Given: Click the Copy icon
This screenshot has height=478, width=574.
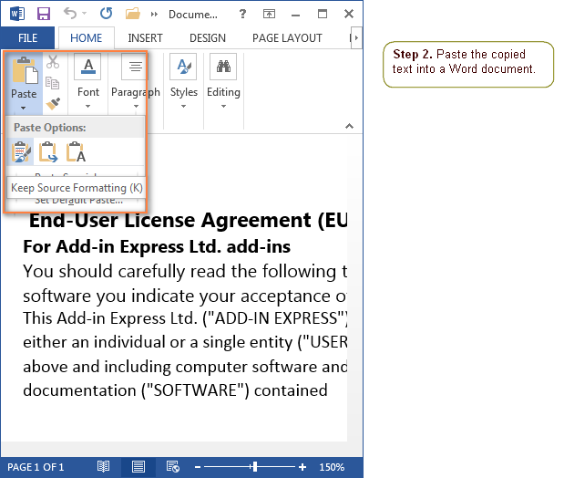Looking at the screenshot, I should 52,83.
